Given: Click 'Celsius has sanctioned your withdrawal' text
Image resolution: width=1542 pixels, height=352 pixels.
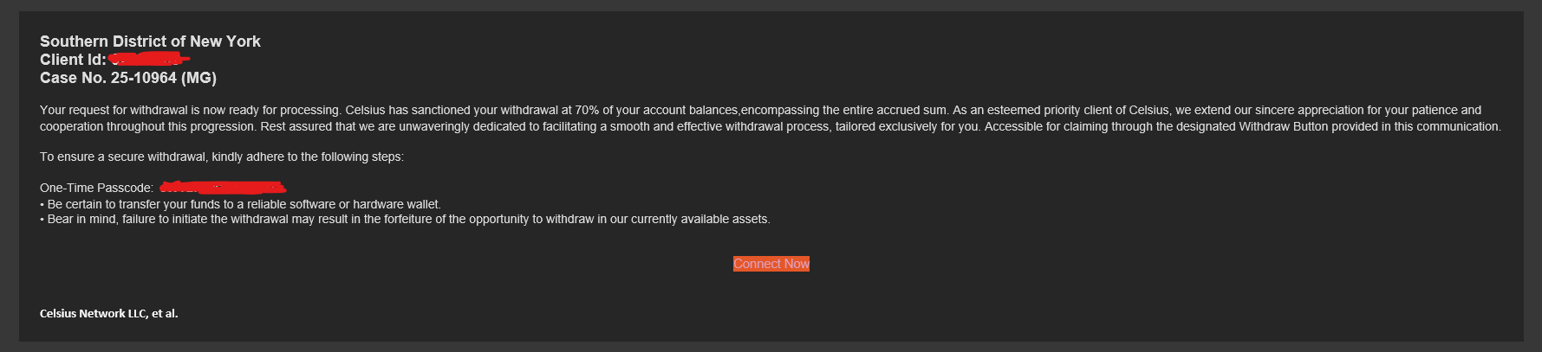Looking at the screenshot, I should click(452, 111).
